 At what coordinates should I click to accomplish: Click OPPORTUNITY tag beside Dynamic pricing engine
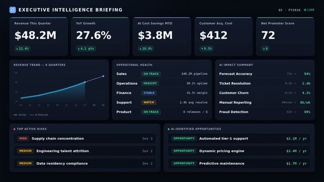click(184, 151)
